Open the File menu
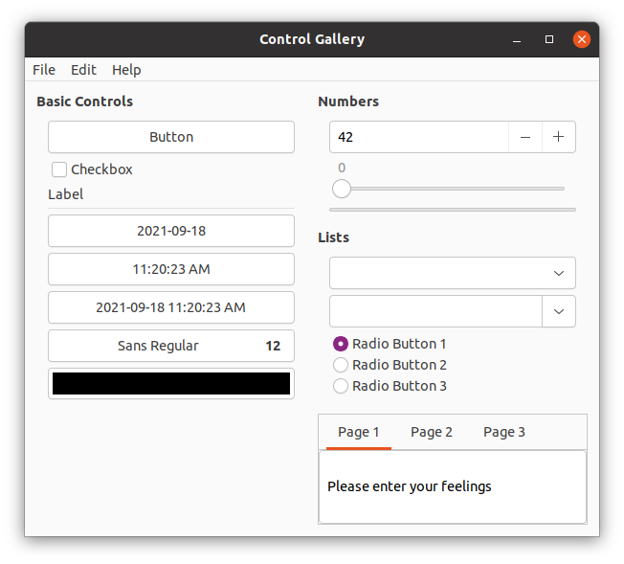The image size is (624, 564). coord(44,70)
